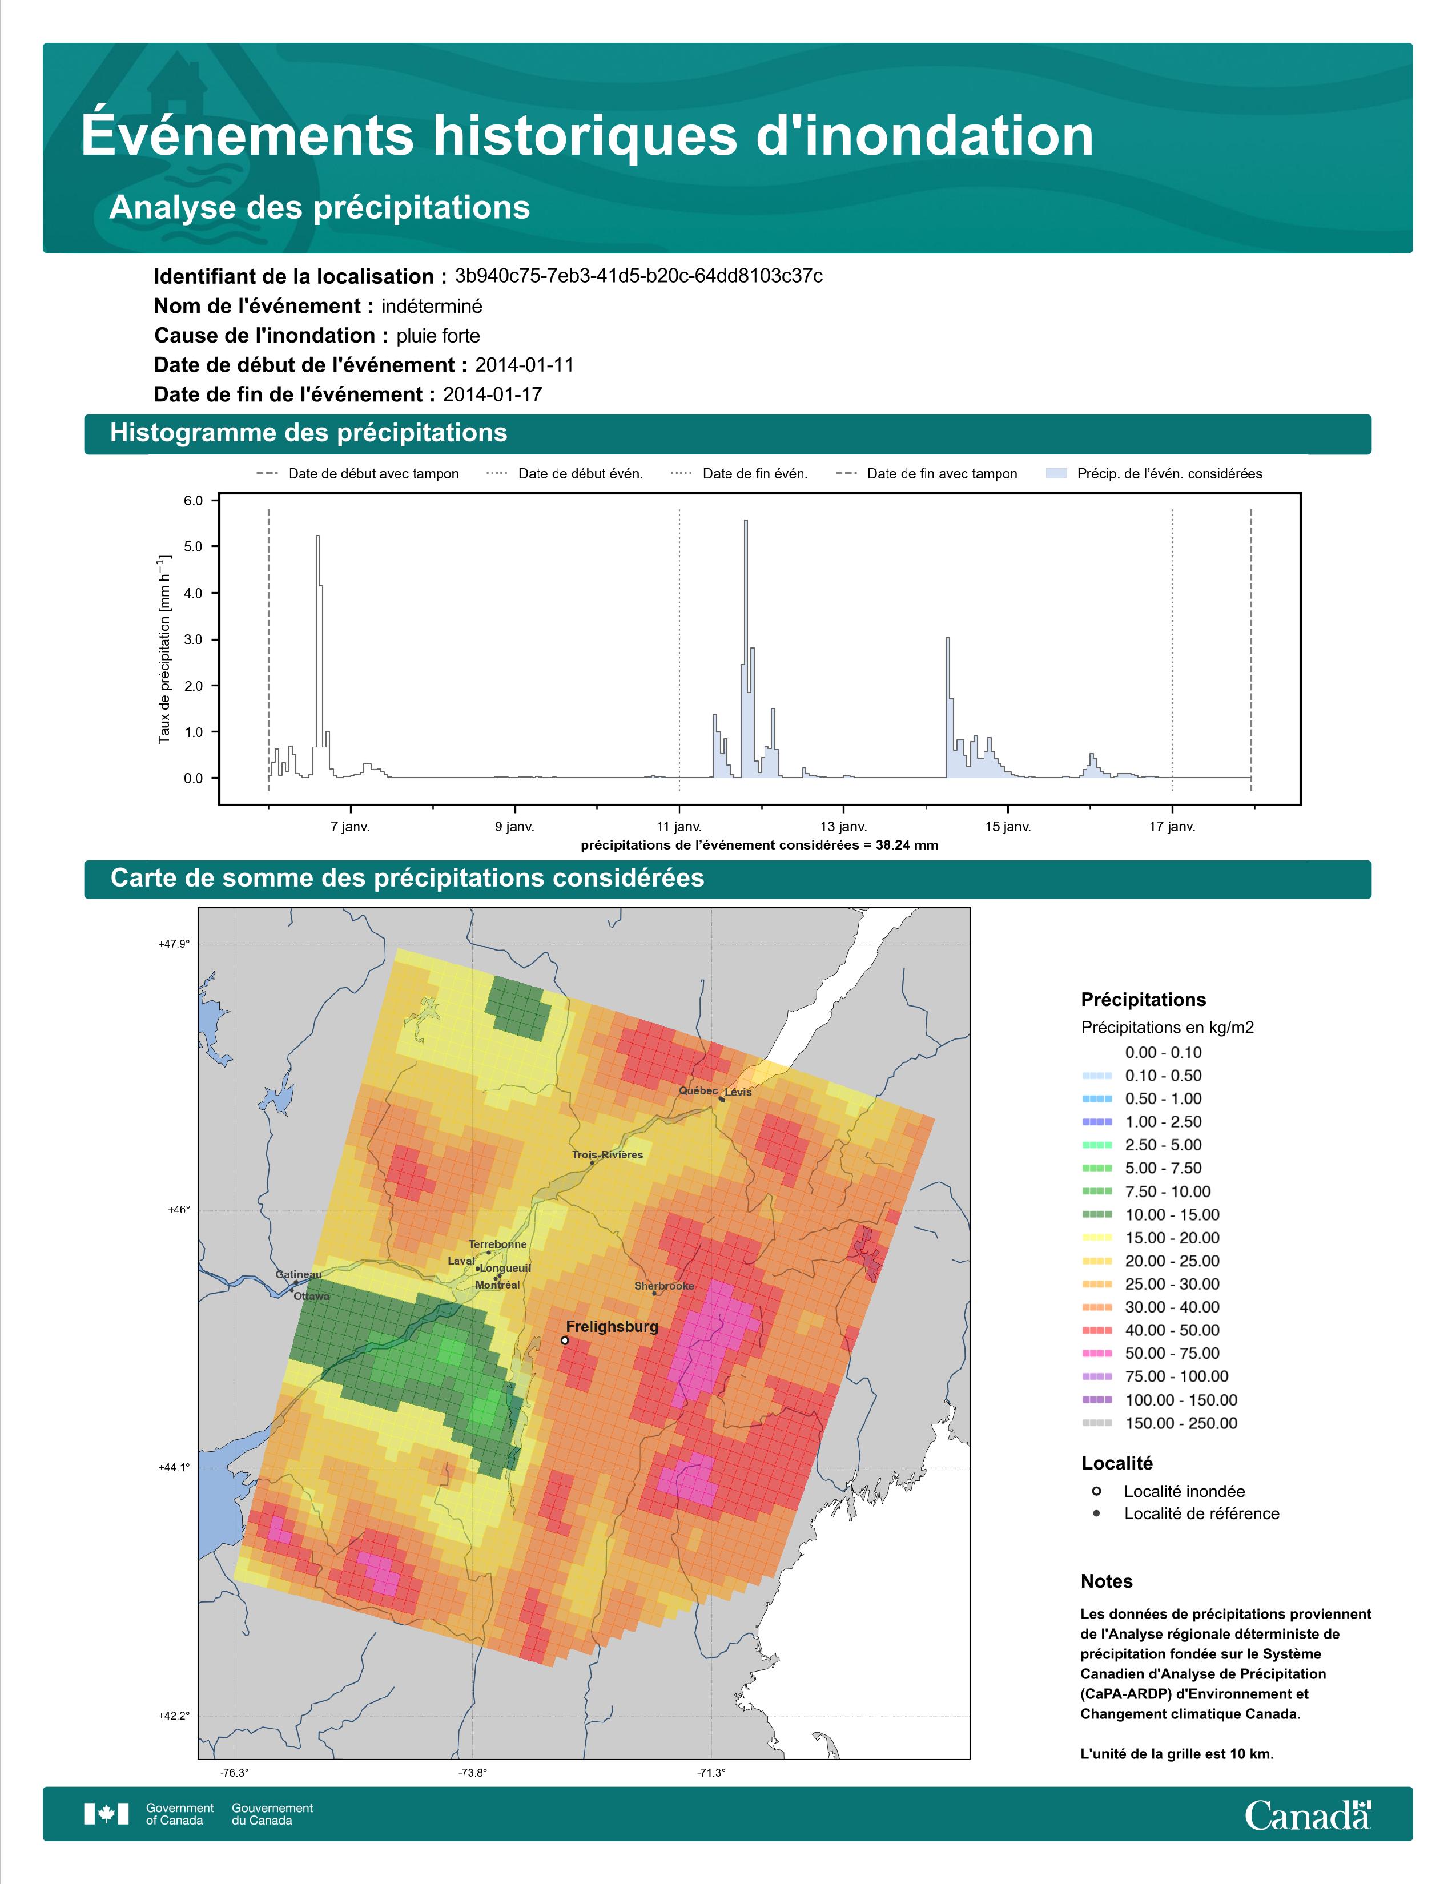1456x1884 pixels.
Task: Click the 7 janv. axis label
Action: pos(350,827)
